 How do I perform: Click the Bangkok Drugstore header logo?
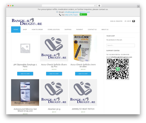(27, 22)
